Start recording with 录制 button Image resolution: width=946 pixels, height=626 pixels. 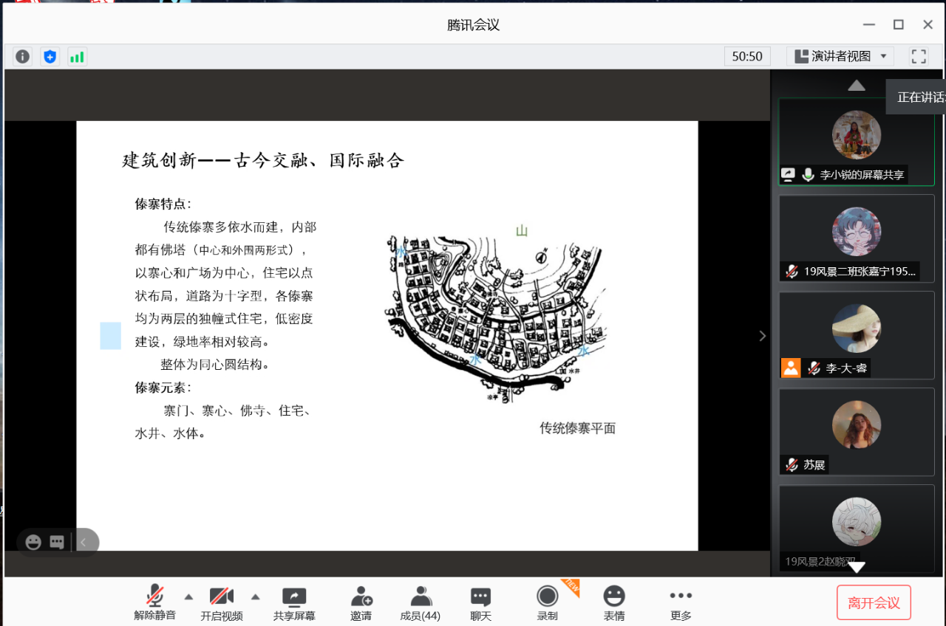[547, 602]
